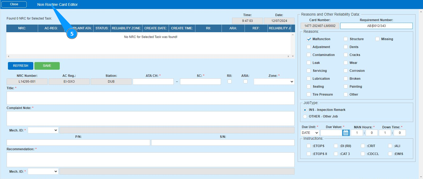
Task: Expand the Zone dropdown
Action: (274, 82)
